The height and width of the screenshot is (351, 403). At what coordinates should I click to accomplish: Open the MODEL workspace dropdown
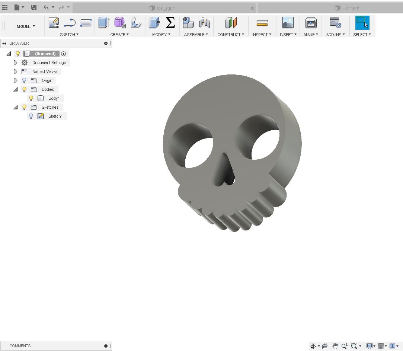point(26,26)
